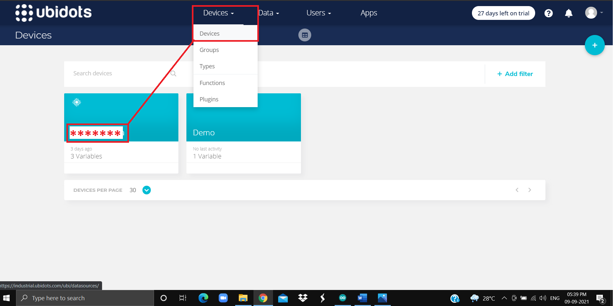Click the help icon in the system tray
The height and width of the screenshot is (306, 616).
(x=455, y=298)
